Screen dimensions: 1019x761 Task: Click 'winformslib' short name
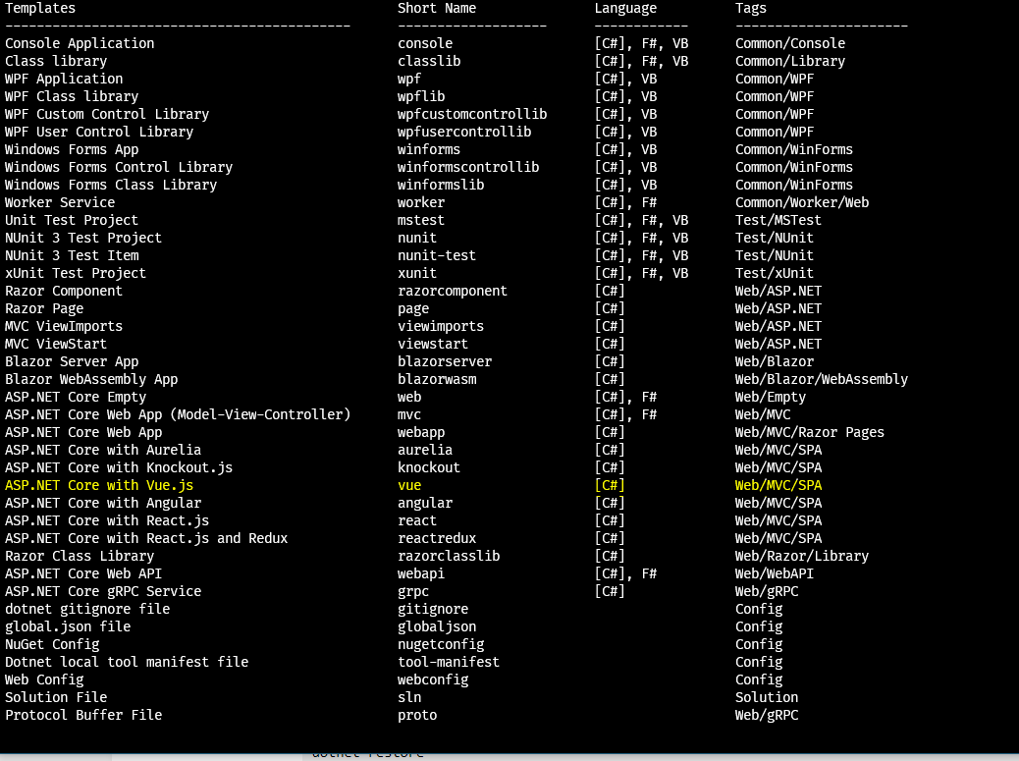click(441, 185)
